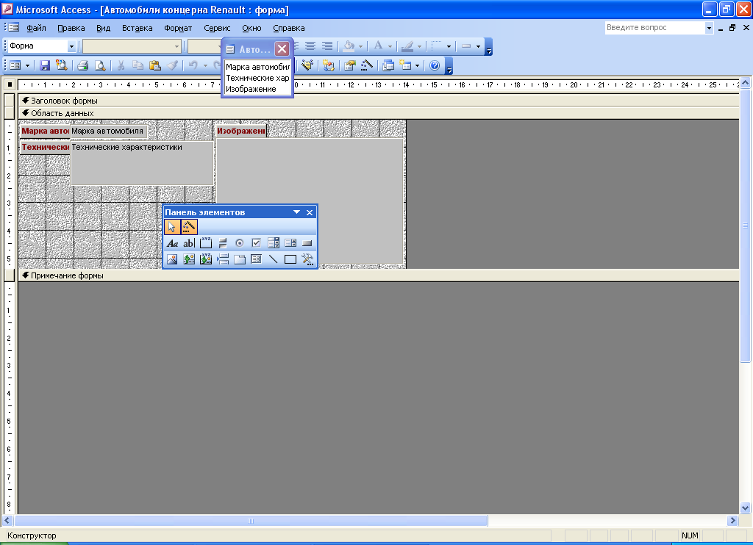
Task: Open the Справка menu
Action: 288,28
